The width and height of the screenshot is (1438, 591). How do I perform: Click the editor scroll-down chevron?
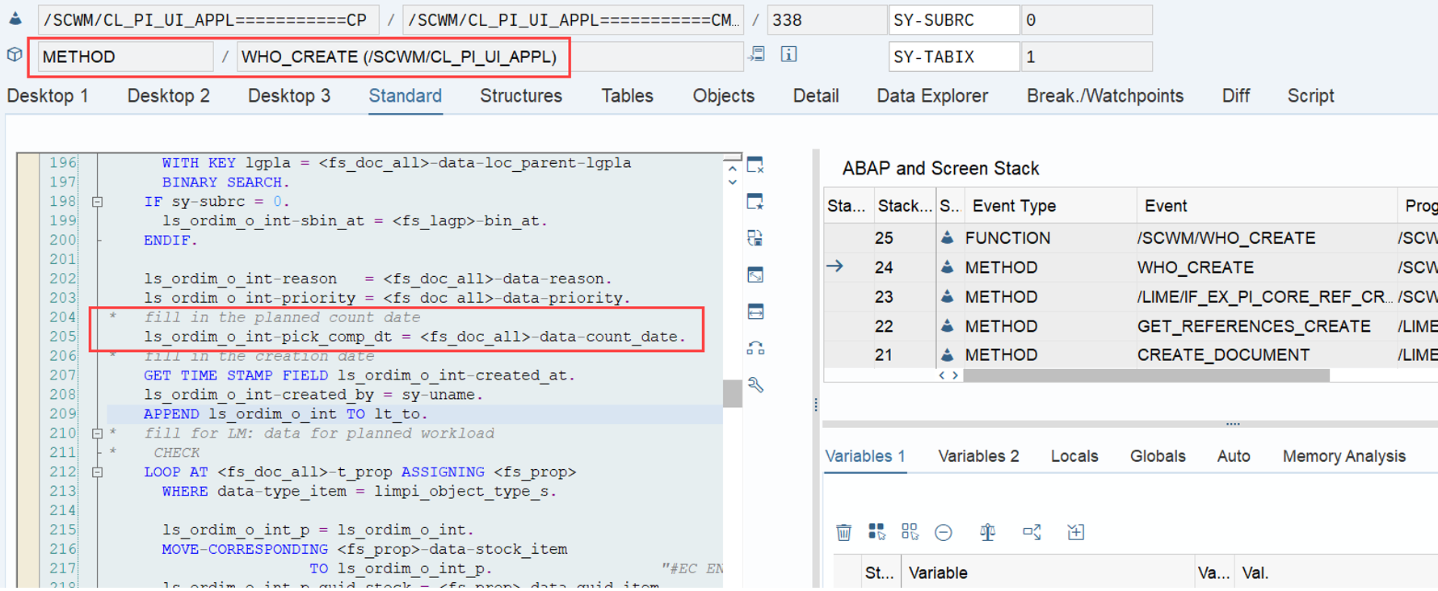point(732,182)
